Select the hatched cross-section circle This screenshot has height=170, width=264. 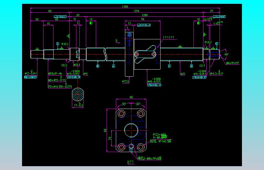[78, 94]
